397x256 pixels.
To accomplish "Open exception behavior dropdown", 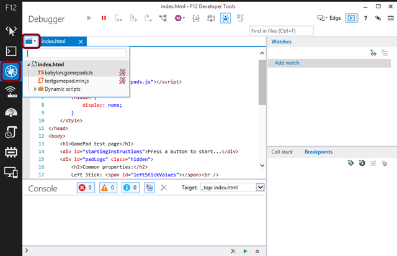I will tap(179, 18).
